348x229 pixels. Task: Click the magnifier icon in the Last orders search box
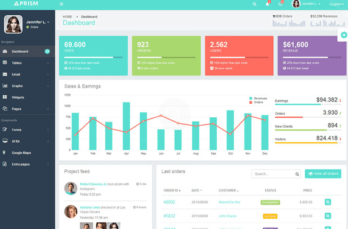tap(297, 174)
